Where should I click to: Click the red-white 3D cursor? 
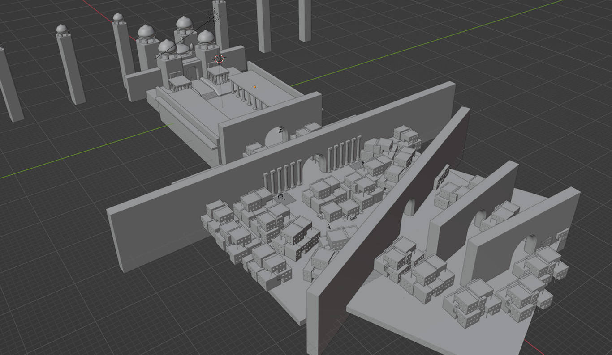(219, 59)
